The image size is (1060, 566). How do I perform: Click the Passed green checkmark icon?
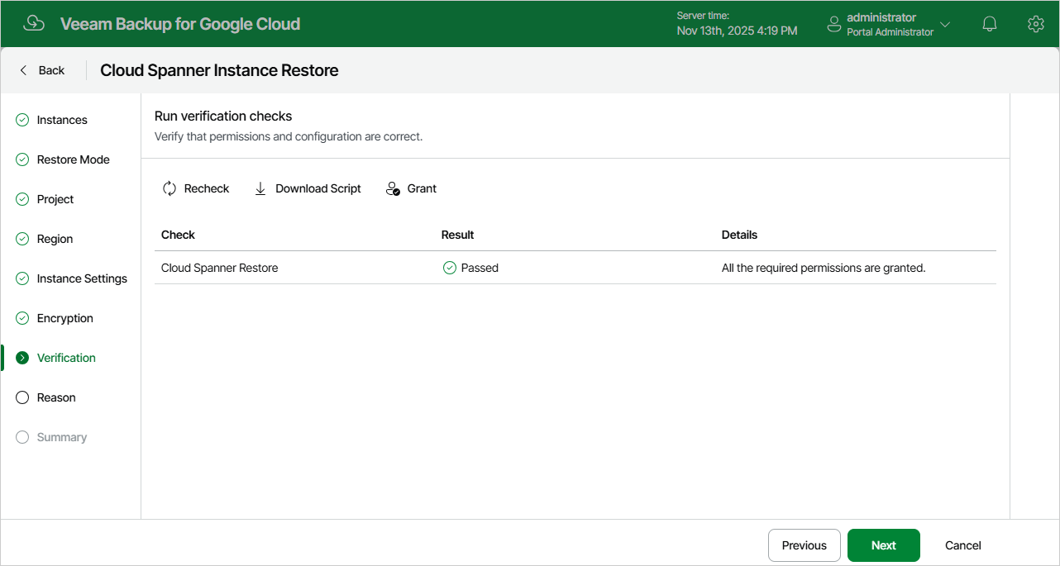tap(450, 268)
